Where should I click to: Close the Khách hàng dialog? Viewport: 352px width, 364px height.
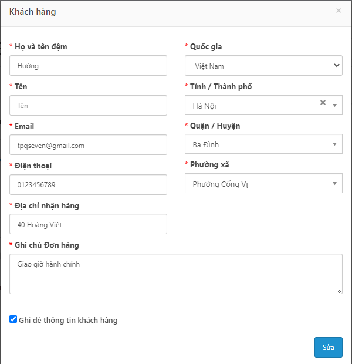[339, 11]
